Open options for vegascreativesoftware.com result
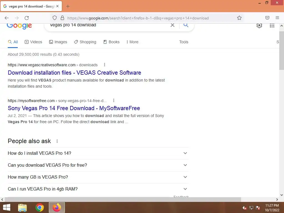The image size is (284, 213). tap(105, 65)
